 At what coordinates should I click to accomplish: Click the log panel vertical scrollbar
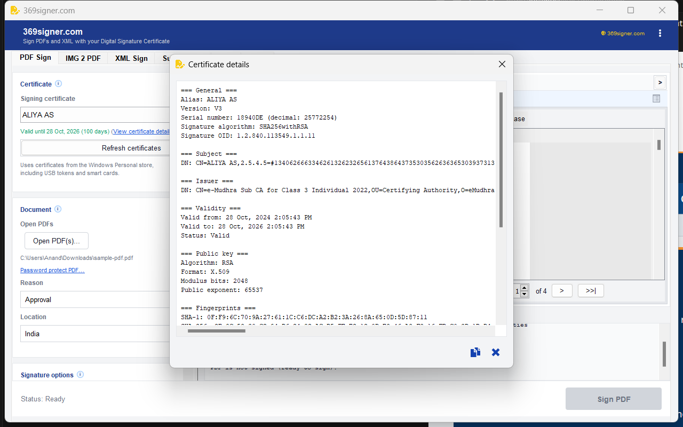[x=664, y=354]
